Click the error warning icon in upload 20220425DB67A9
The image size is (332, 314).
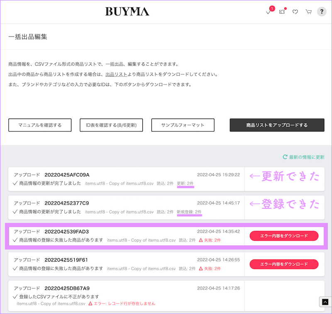(91, 304)
